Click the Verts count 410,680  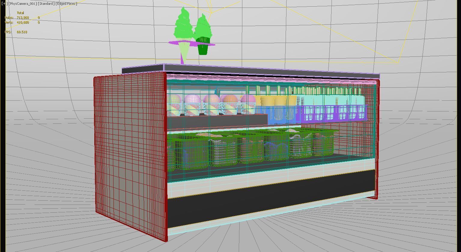click(23, 23)
